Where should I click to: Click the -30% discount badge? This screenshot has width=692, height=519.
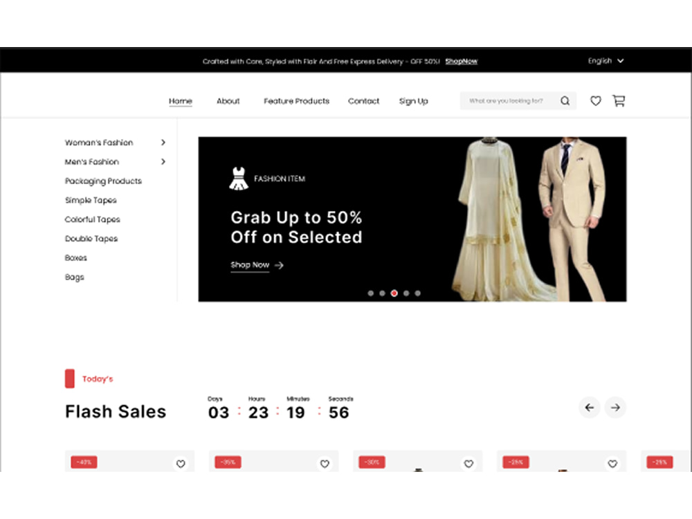pyautogui.click(x=372, y=462)
